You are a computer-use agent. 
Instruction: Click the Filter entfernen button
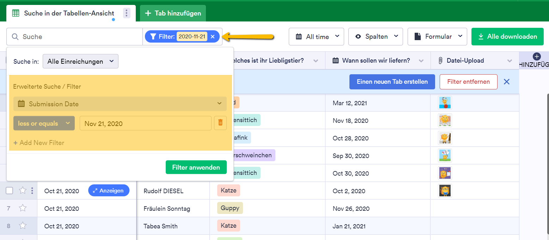(x=468, y=82)
